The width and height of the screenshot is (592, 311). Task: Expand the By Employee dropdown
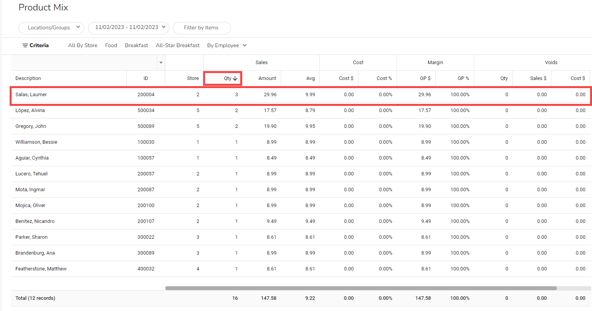[x=227, y=46]
